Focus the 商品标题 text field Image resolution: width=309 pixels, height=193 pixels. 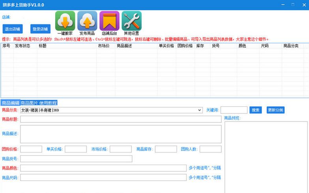(121, 119)
